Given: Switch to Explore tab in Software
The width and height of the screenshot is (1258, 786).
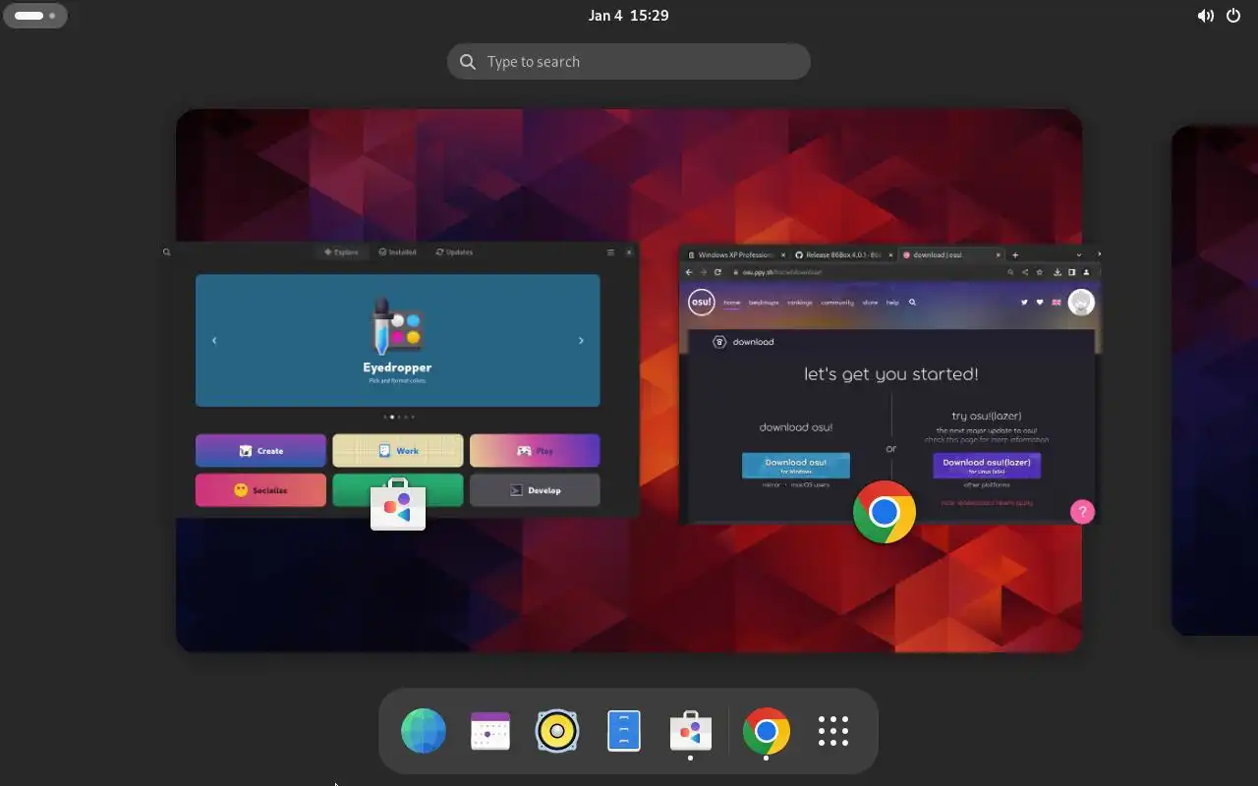Looking at the screenshot, I should [x=341, y=253].
